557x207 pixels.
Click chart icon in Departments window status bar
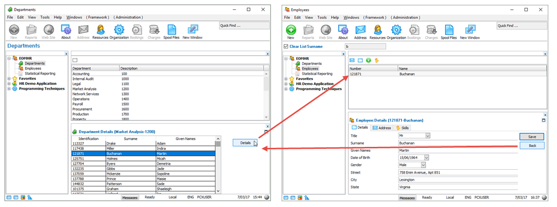tap(30, 197)
